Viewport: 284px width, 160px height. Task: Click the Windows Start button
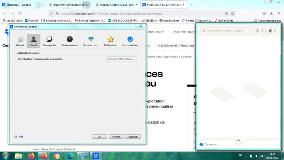(5, 156)
